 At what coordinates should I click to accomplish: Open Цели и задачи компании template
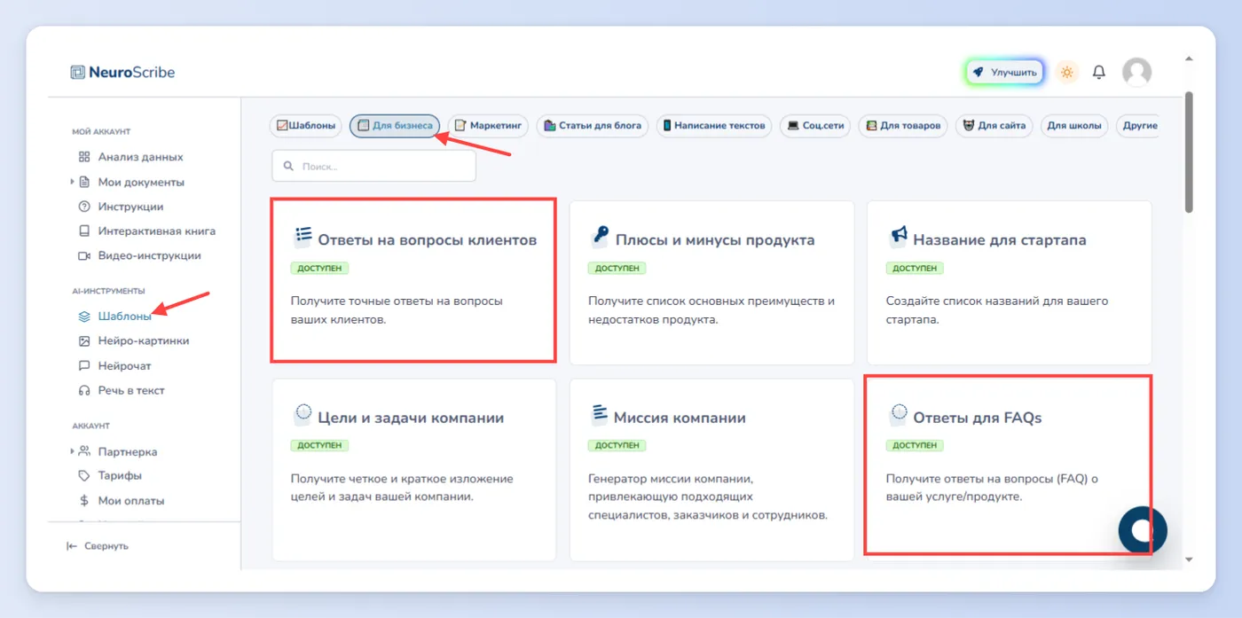(414, 470)
